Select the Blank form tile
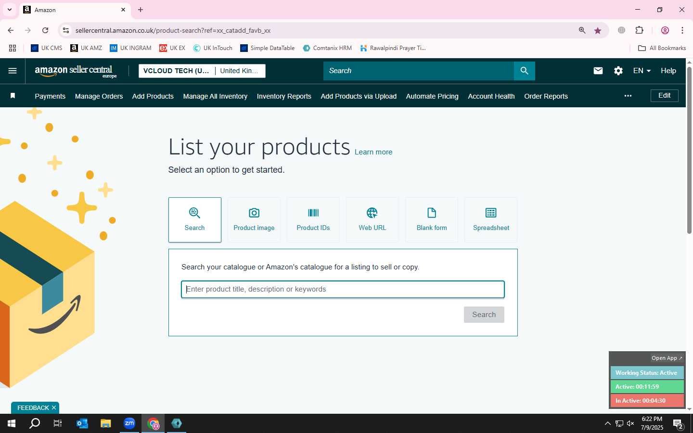The width and height of the screenshot is (693, 433). pyautogui.click(x=432, y=219)
